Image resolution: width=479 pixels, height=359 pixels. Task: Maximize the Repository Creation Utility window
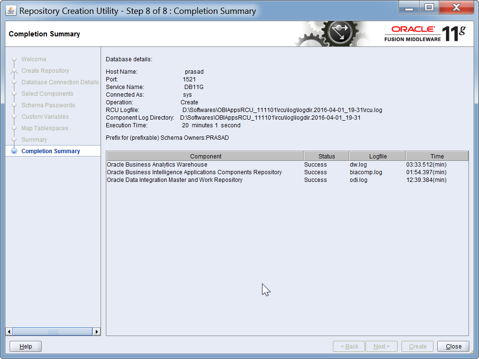[429, 8]
